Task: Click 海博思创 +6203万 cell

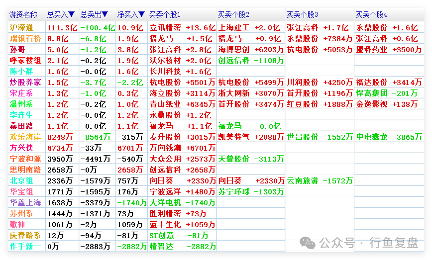Action: [251, 50]
